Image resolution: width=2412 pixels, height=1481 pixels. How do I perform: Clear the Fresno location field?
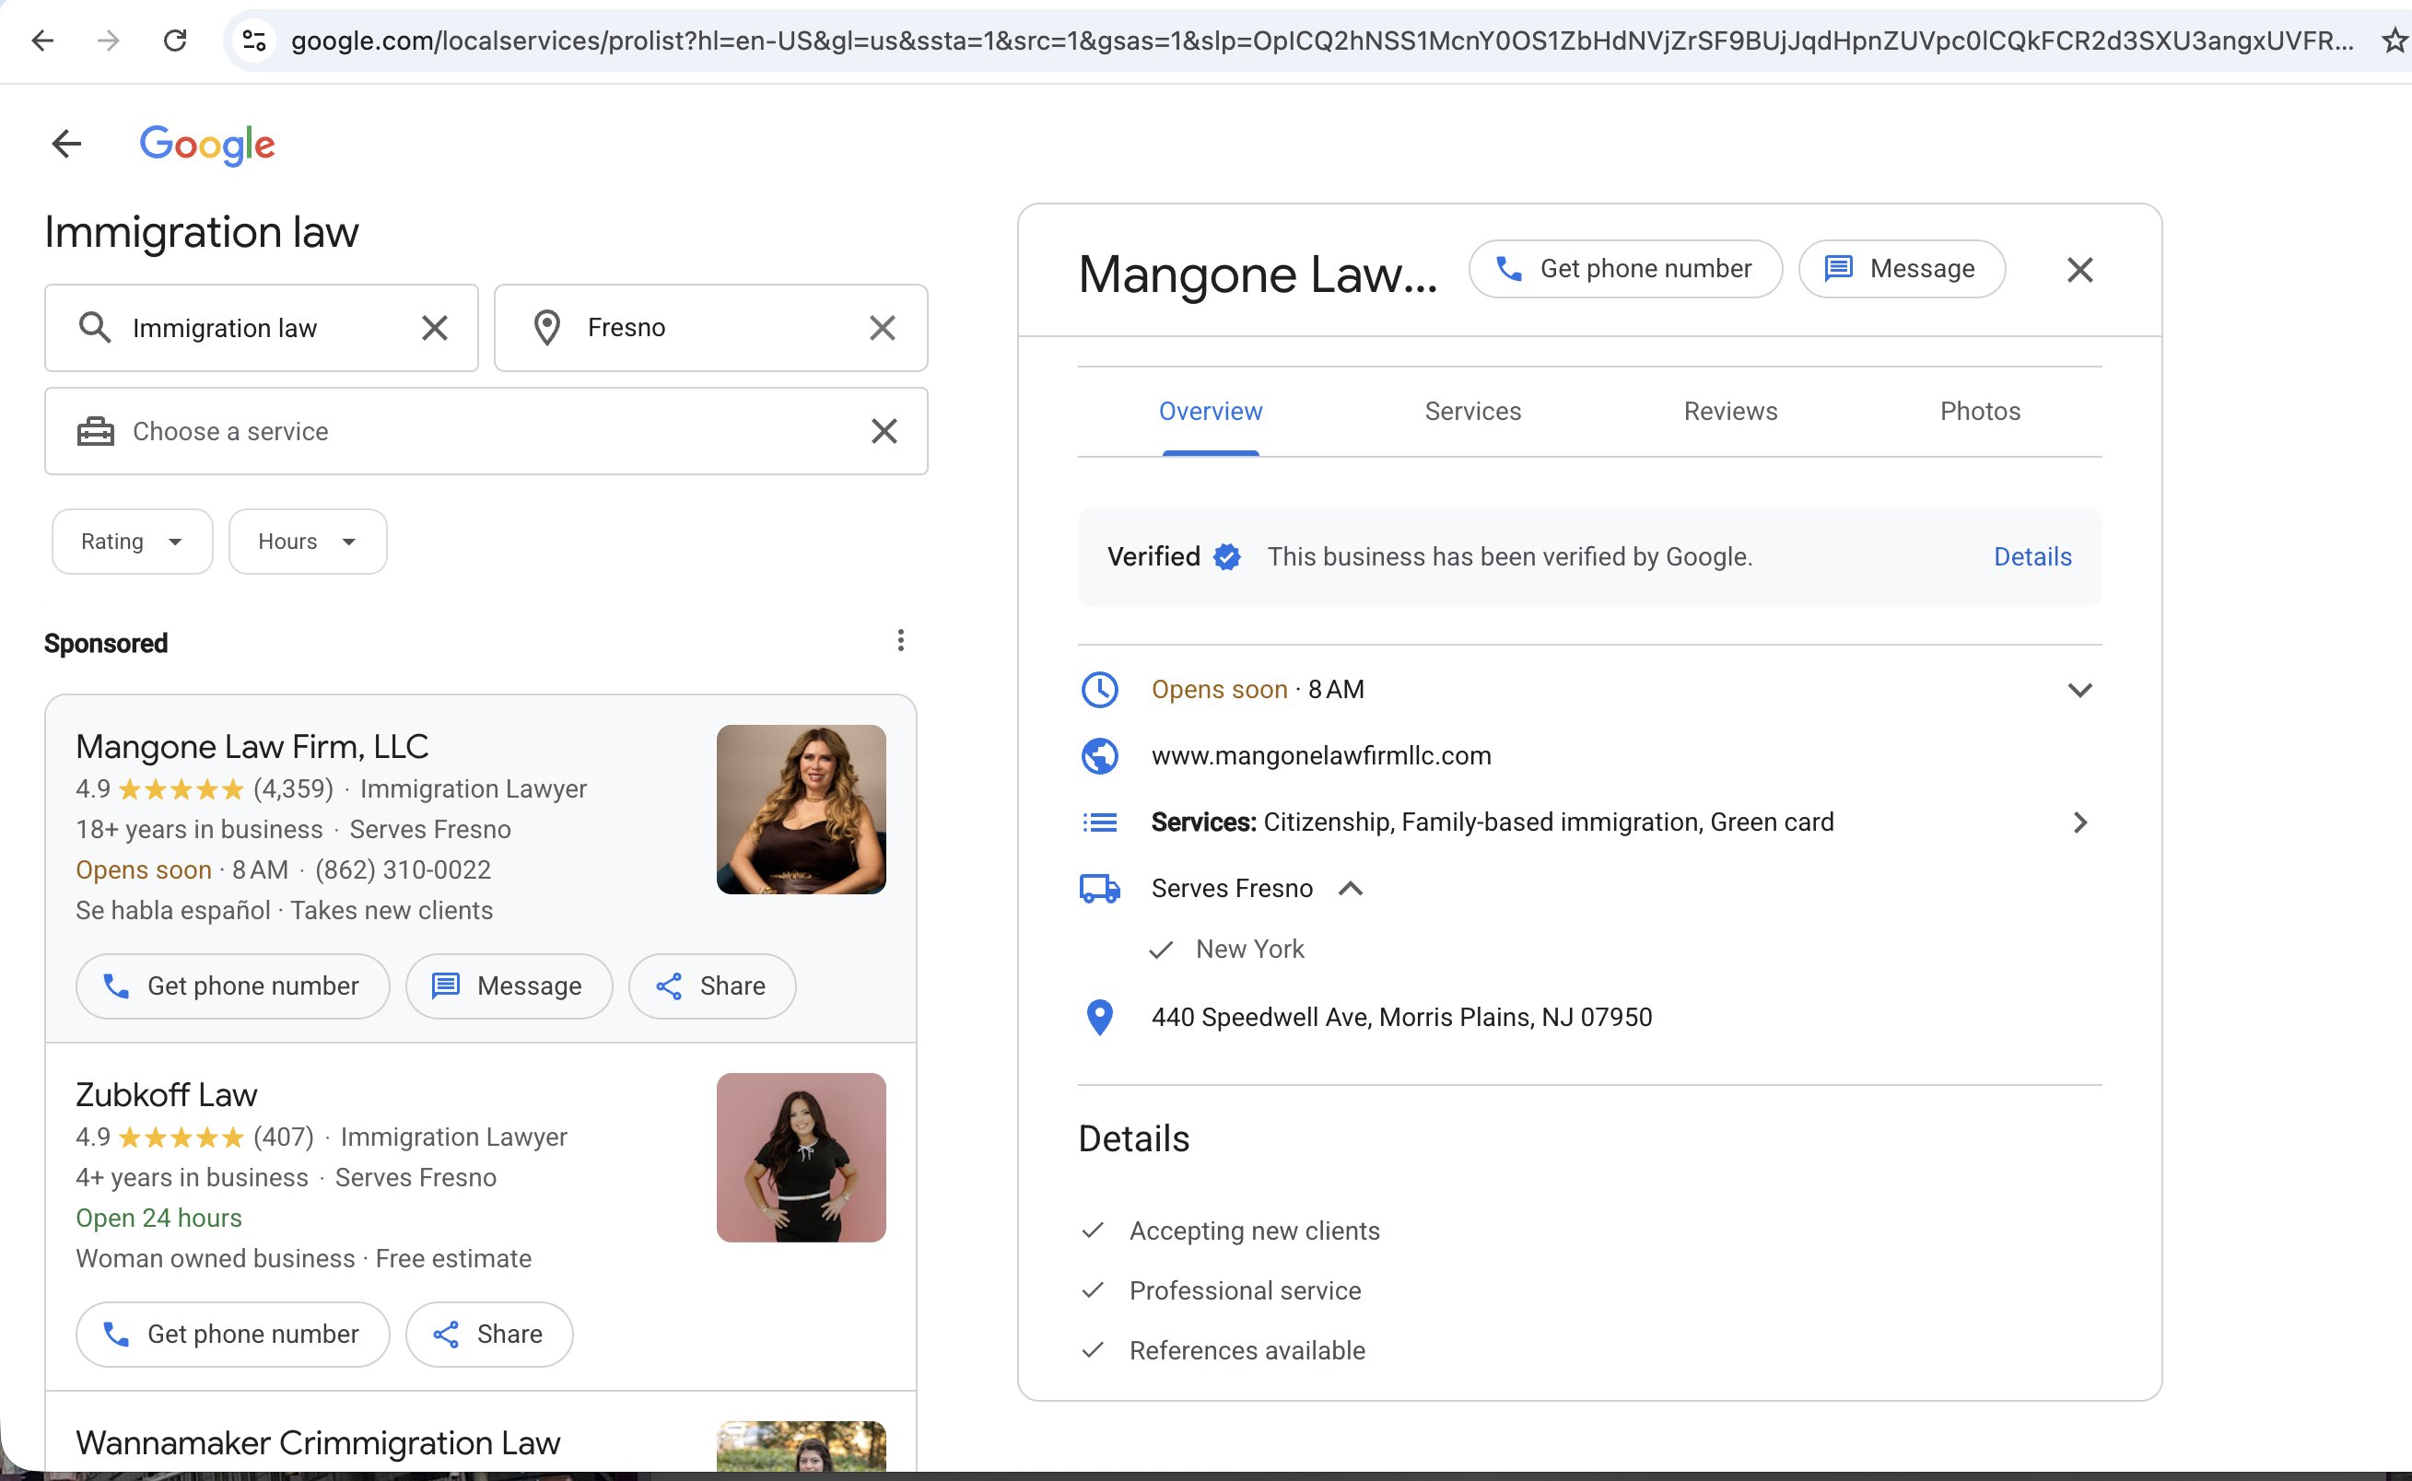tap(883, 328)
